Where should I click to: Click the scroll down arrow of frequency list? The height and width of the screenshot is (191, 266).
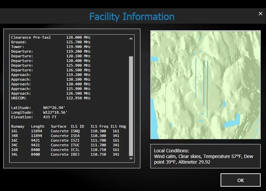(131, 159)
